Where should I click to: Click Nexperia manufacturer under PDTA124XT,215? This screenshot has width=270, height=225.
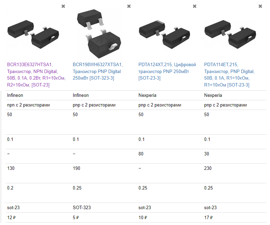click(x=147, y=95)
